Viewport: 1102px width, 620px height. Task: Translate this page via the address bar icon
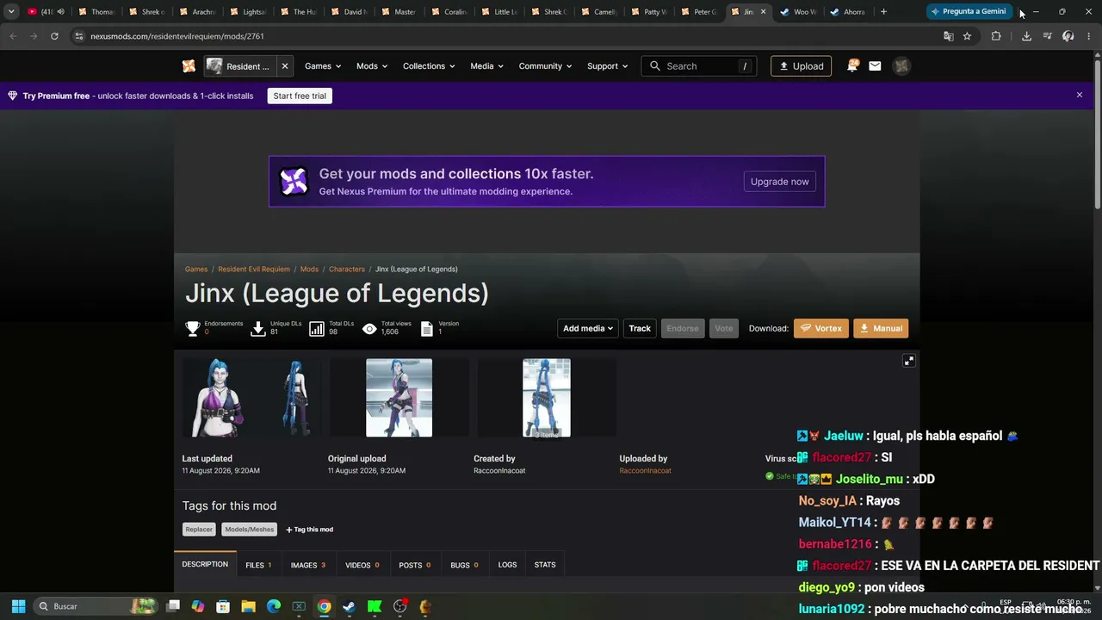948,36
